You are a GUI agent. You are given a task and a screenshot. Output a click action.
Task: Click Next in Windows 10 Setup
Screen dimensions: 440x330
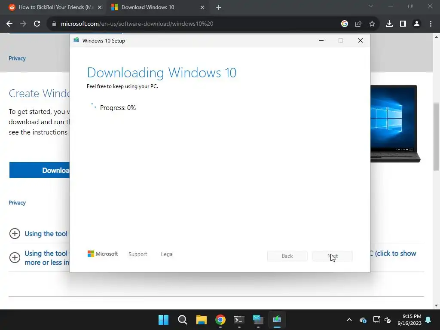333,256
